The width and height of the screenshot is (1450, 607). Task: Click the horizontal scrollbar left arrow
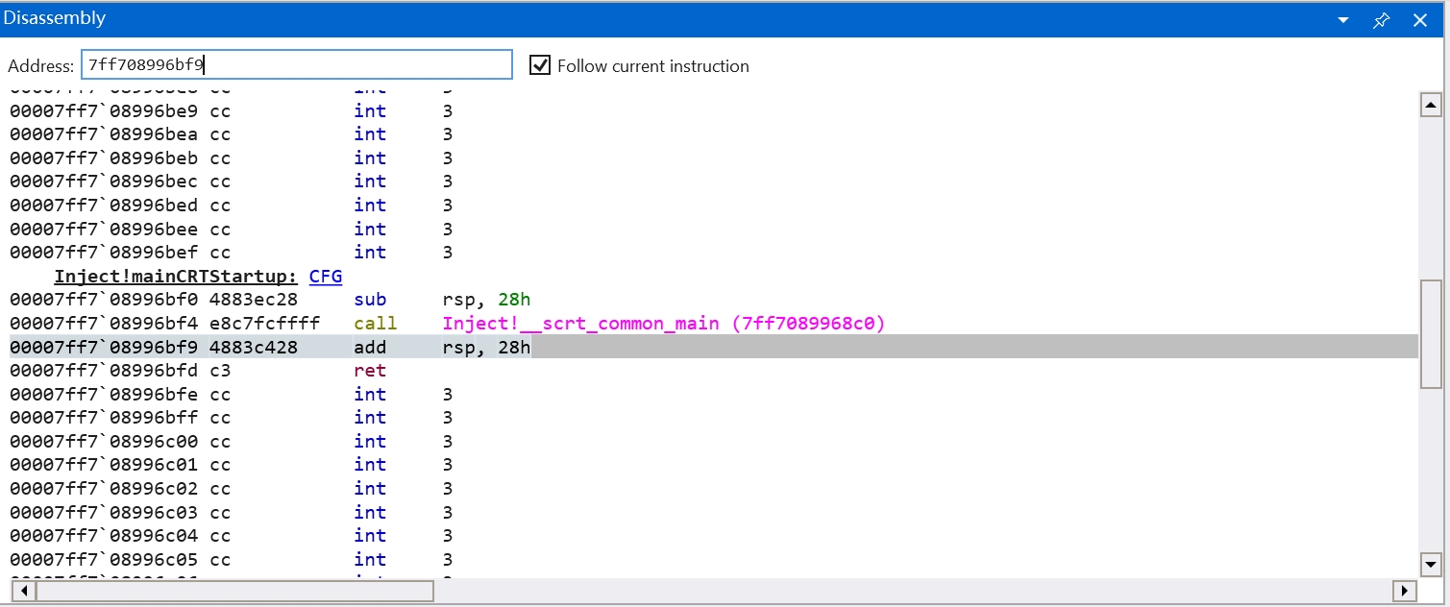[x=22, y=590]
